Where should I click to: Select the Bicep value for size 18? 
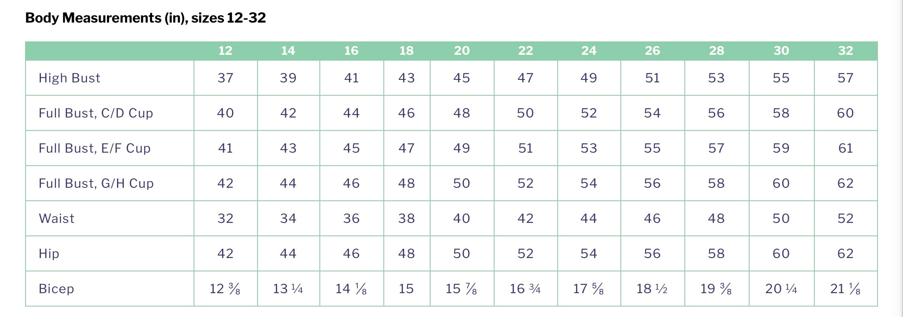[x=406, y=289]
